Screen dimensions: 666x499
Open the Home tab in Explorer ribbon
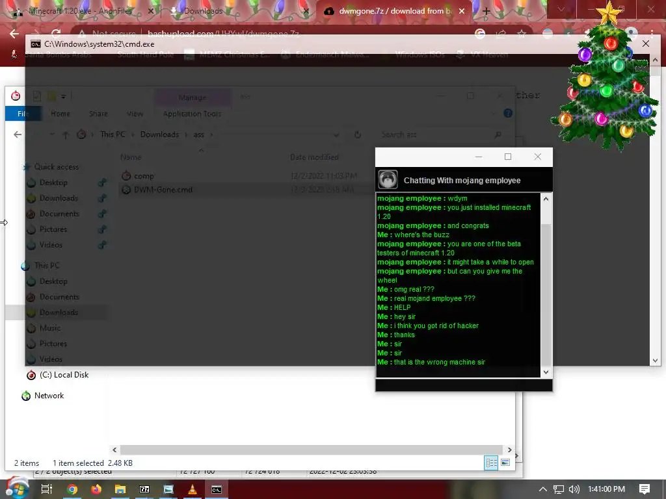click(x=60, y=114)
